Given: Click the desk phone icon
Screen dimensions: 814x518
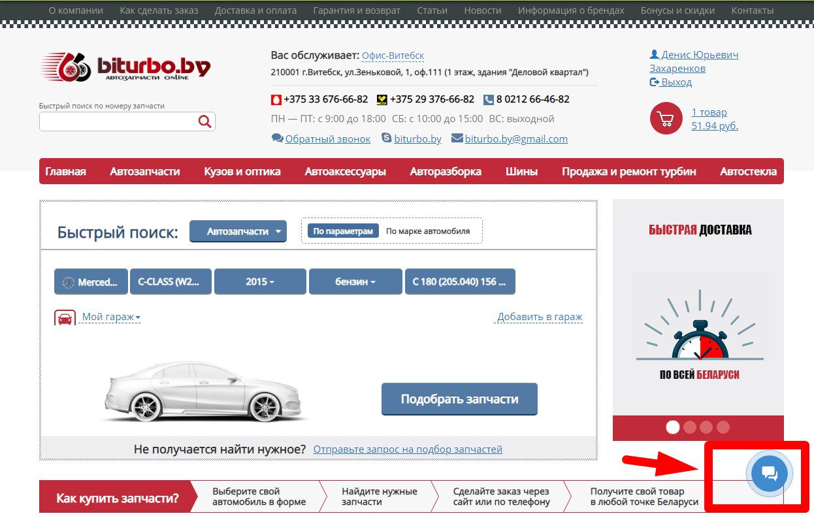Looking at the screenshot, I should pyautogui.click(x=489, y=100).
